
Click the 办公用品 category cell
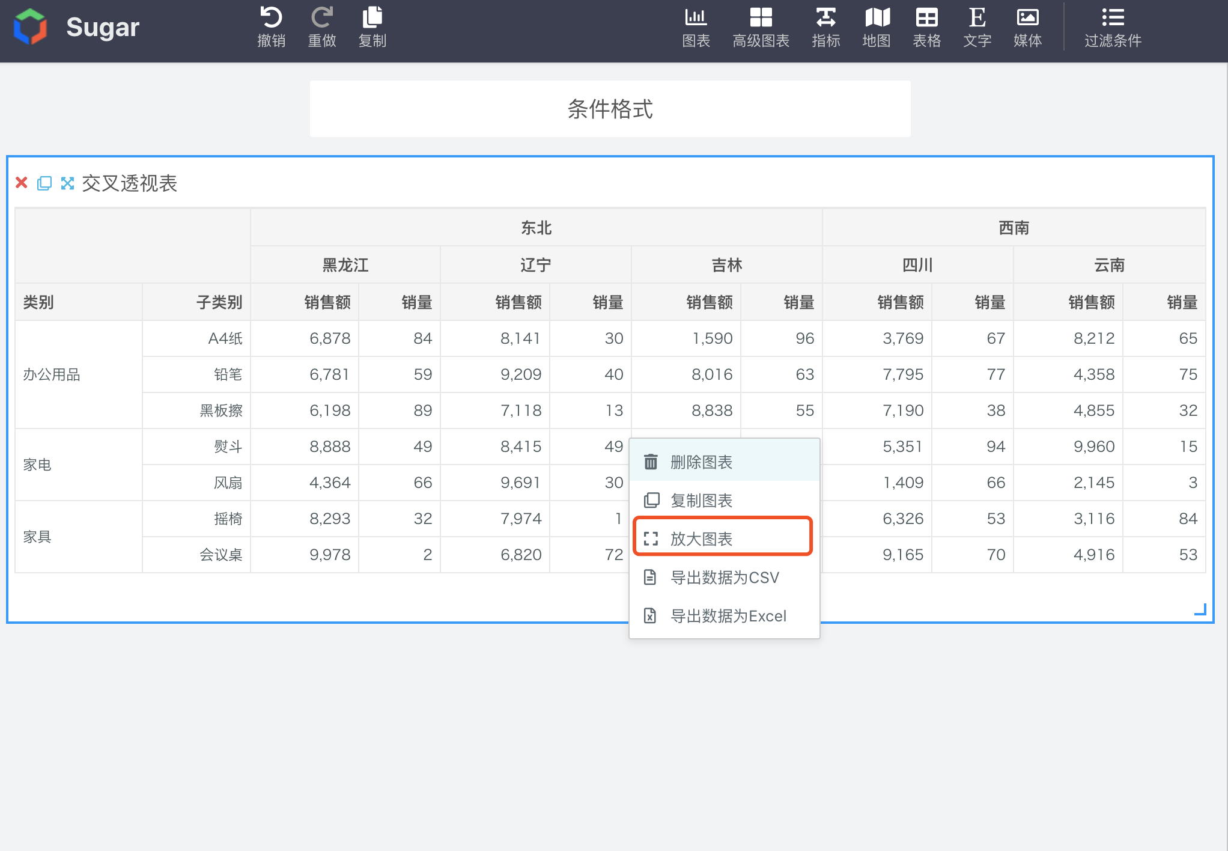(79, 374)
